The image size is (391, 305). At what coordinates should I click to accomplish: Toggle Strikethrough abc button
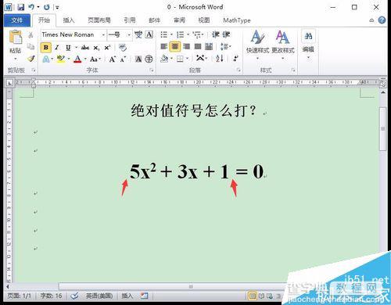(85, 48)
